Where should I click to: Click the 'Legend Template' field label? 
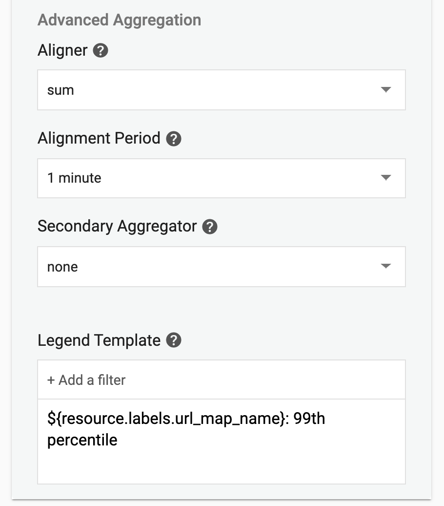[99, 340]
